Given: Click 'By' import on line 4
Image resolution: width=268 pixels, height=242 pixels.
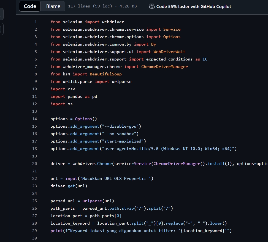Looking at the screenshot, I should pyautogui.click(x=153, y=44).
